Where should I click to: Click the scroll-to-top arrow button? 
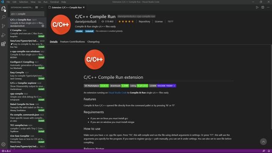263,142
